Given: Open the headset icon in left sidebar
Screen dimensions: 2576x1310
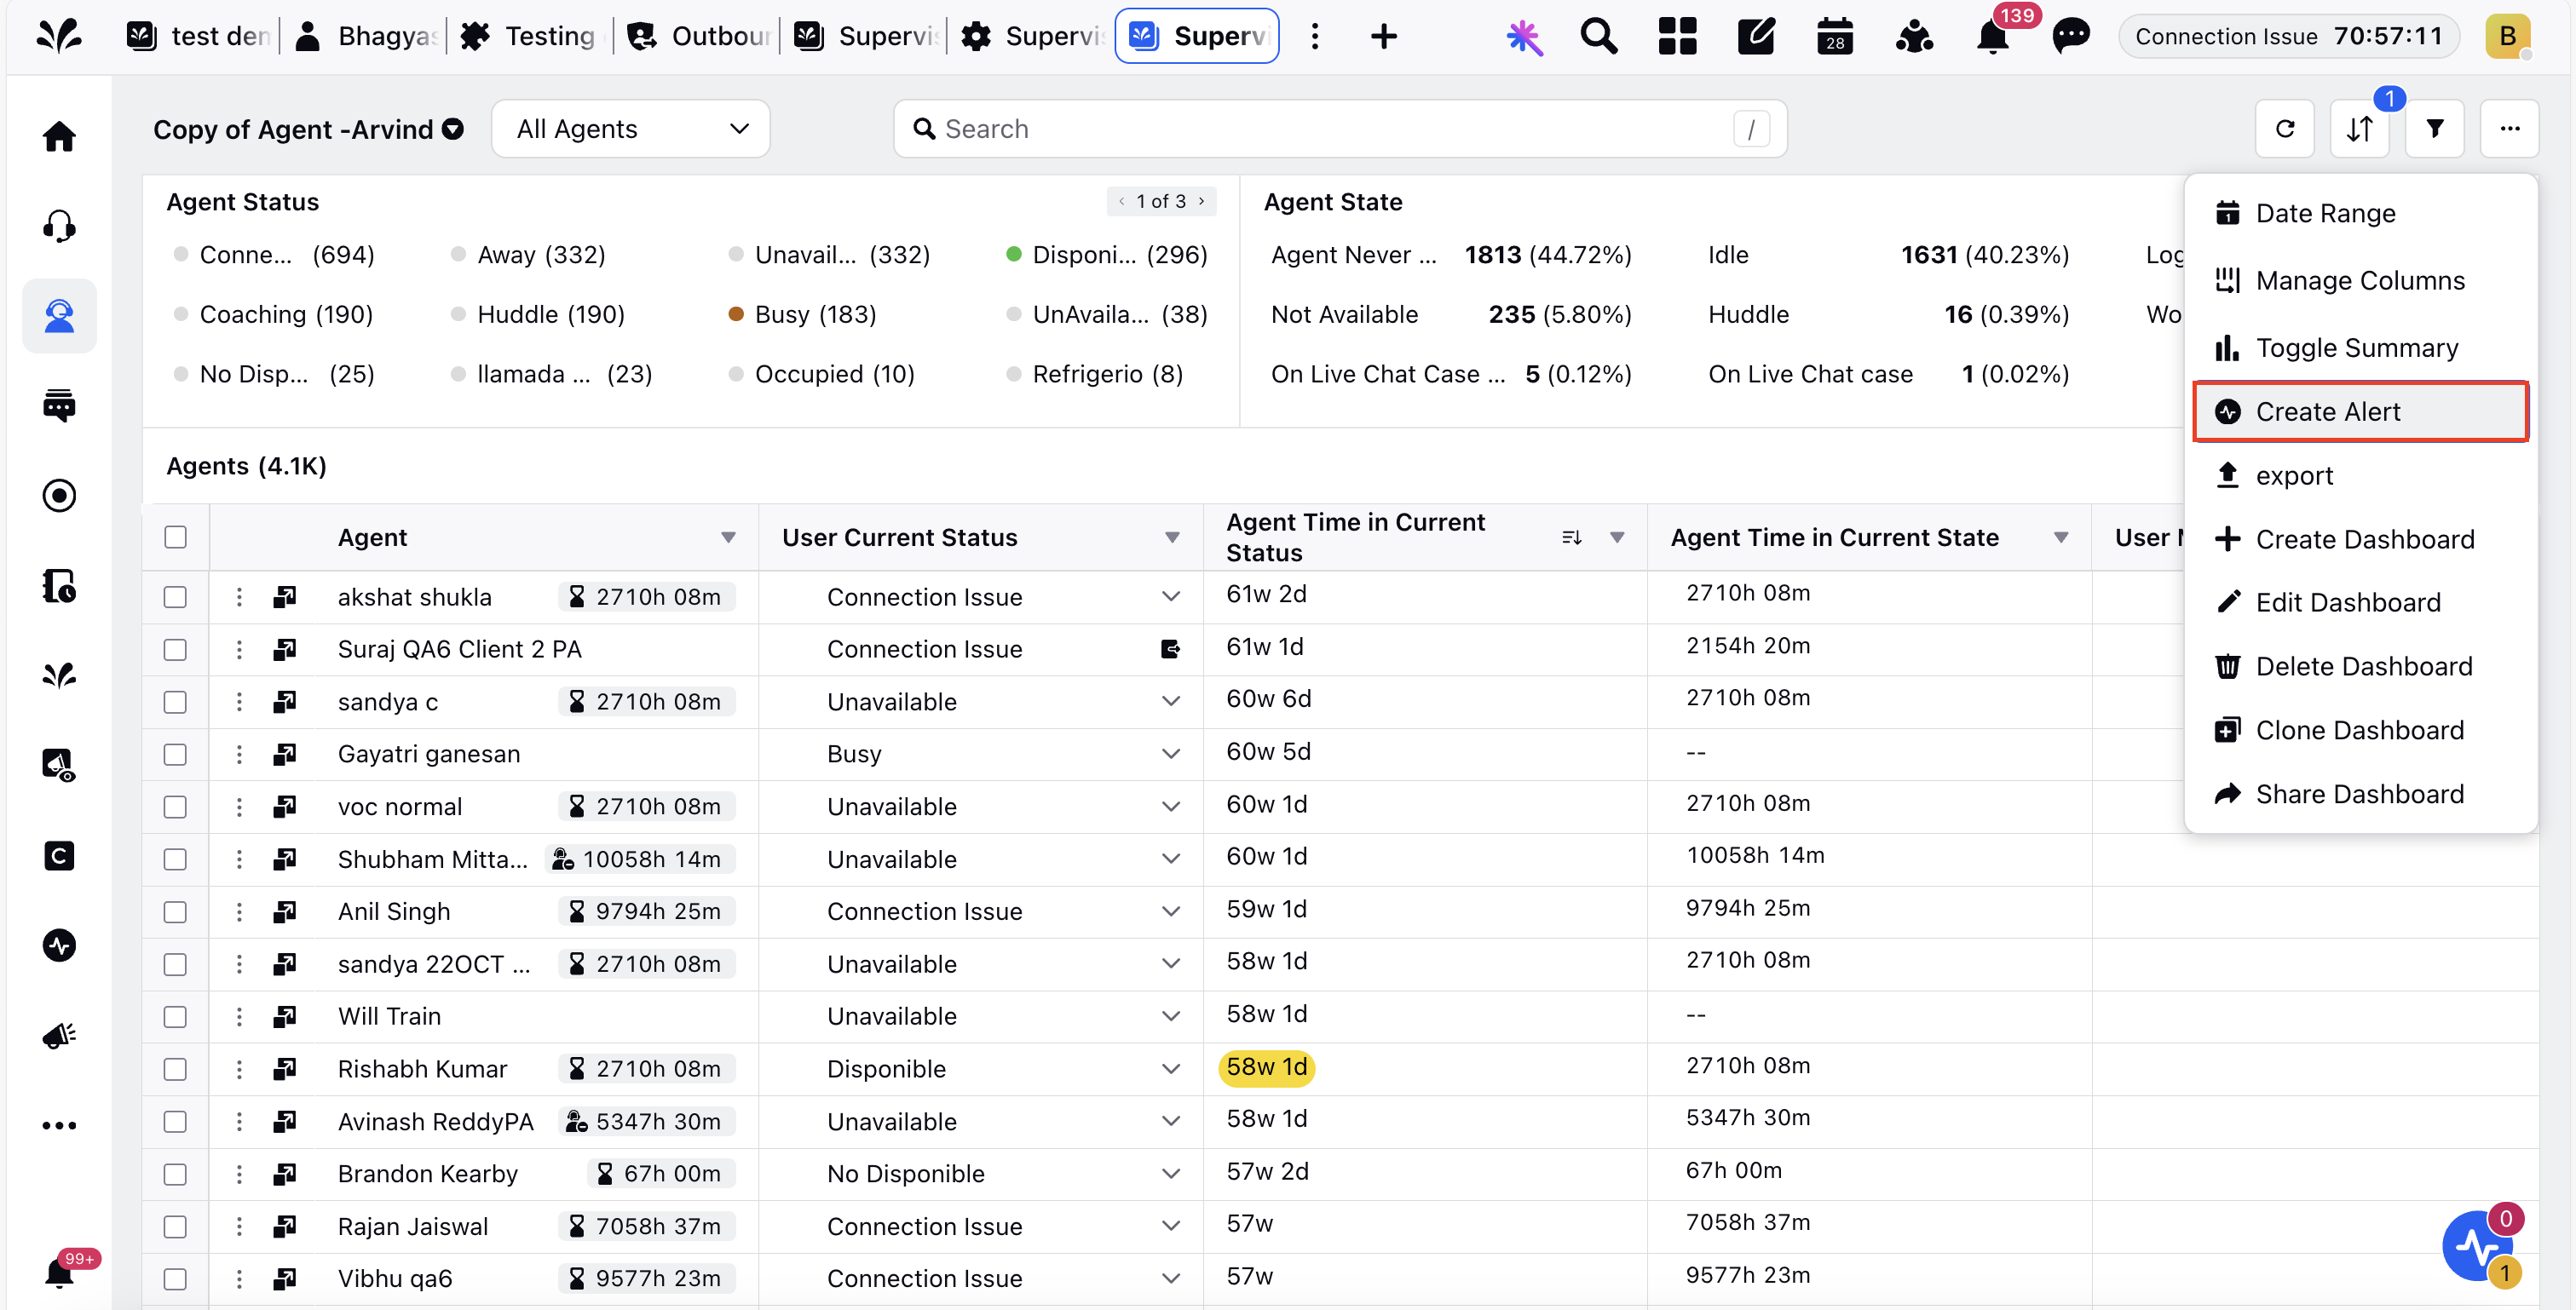Looking at the screenshot, I should [x=59, y=226].
